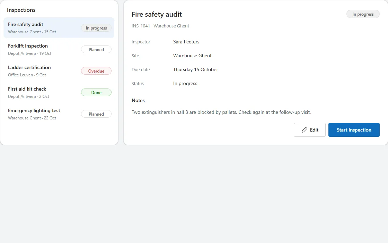This screenshot has width=388, height=243.
Task: Click the Status field label
Action: (138, 83)
